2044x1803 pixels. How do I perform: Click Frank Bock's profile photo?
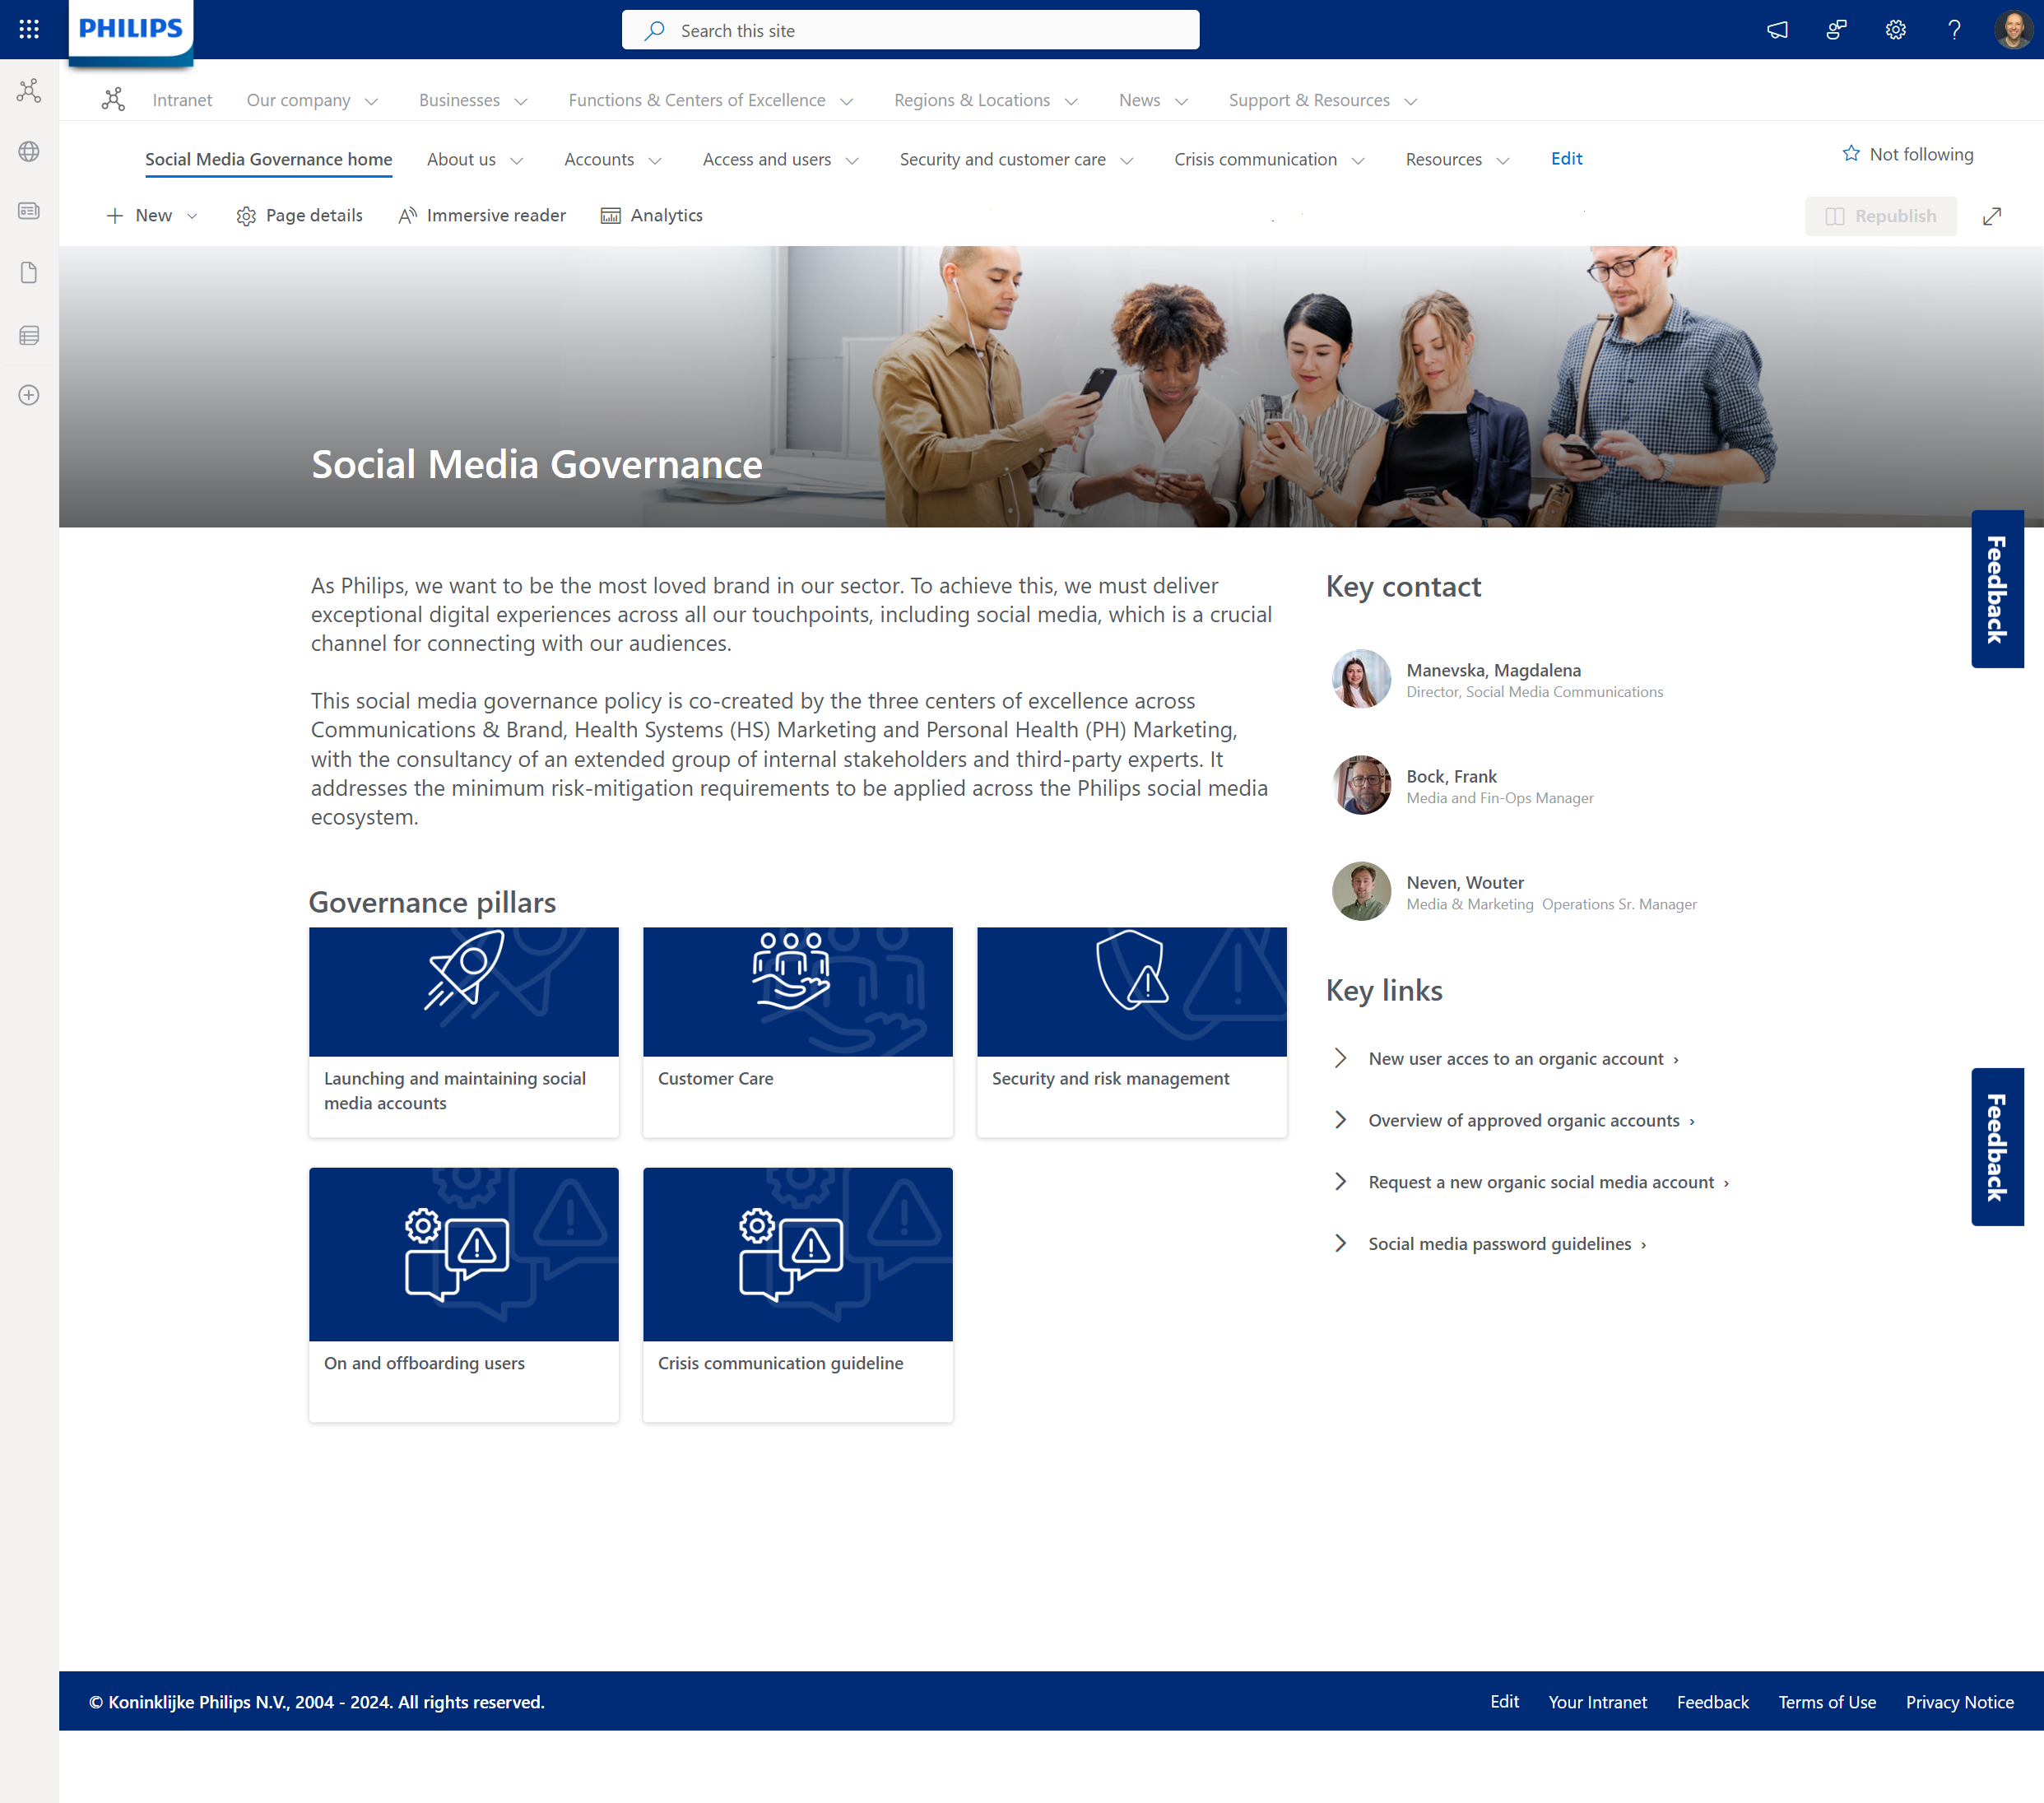click(1361, 785)
